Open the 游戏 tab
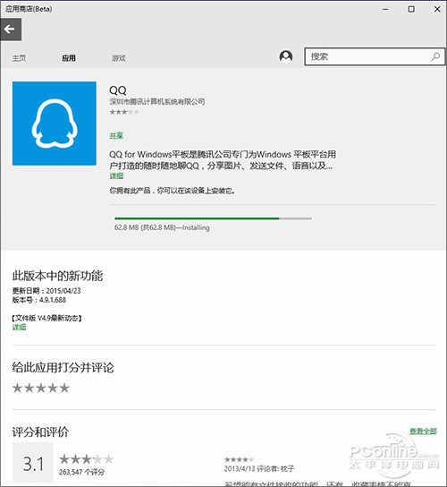The width and height of the screenshot is (447, 487). [x=119, y=58]
